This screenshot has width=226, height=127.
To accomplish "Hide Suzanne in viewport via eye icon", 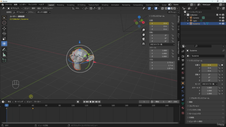I will tap(220, 24).
